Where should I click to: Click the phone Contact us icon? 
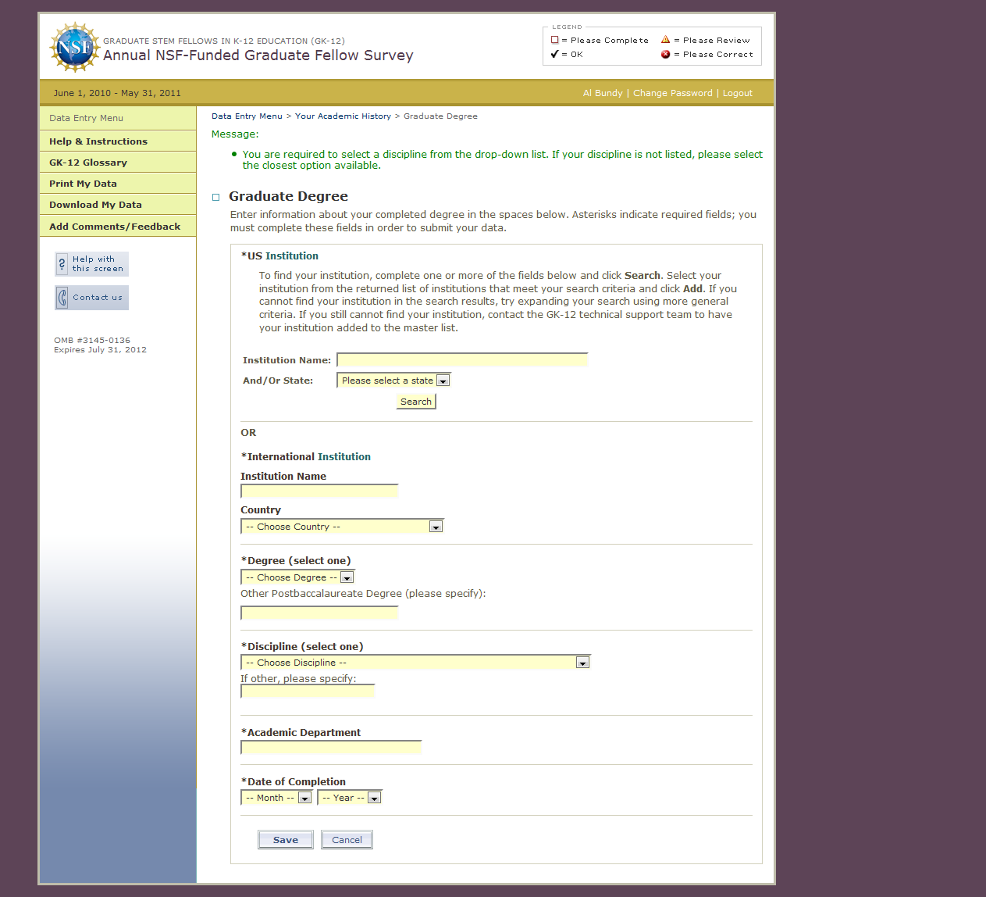pos(62,298)
